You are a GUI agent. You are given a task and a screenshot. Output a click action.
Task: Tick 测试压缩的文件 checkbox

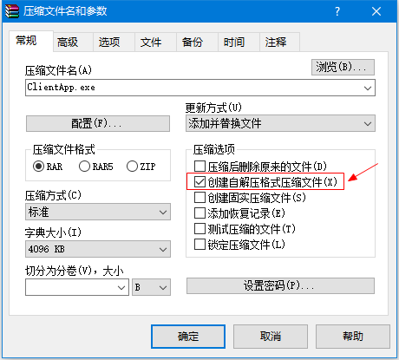(x=199, y=229)
